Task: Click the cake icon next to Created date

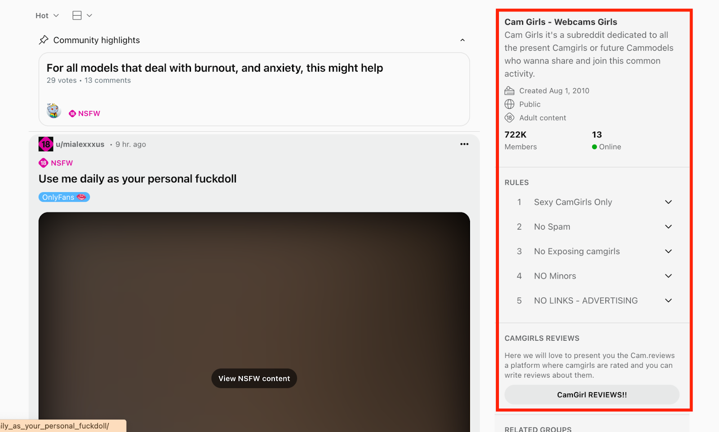Action: 510,91
